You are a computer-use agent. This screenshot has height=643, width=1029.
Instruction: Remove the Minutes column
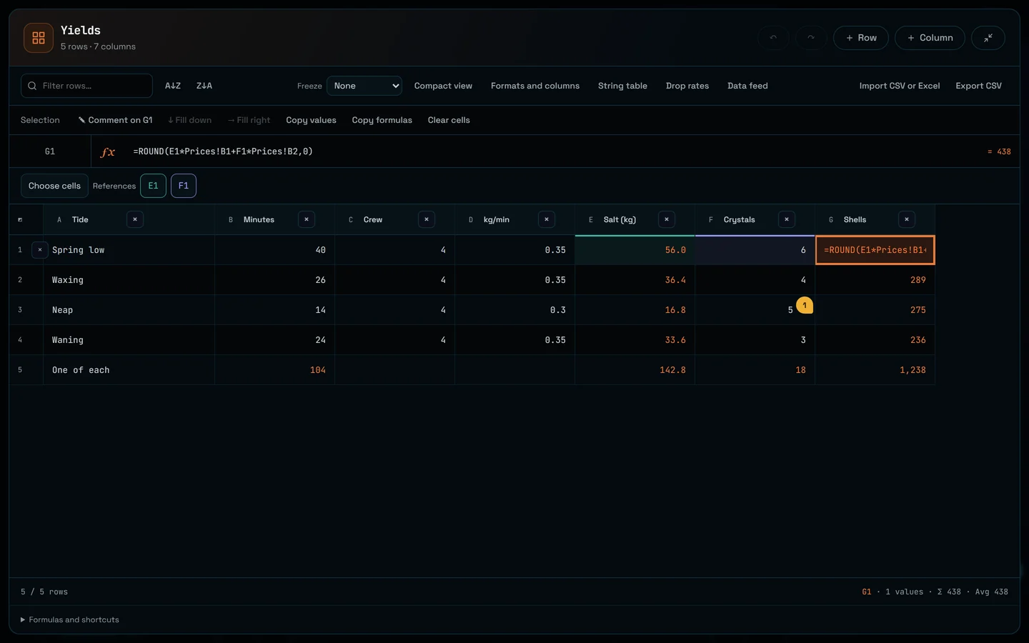click(x=307, y=219)
